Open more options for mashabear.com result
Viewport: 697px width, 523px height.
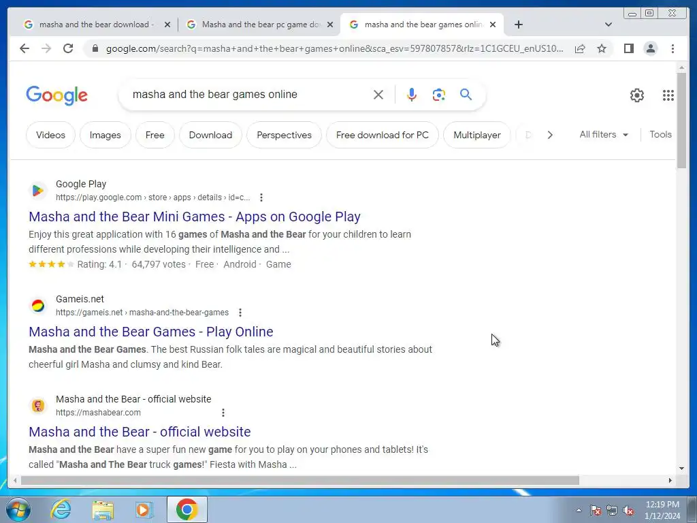pos(223,413)
